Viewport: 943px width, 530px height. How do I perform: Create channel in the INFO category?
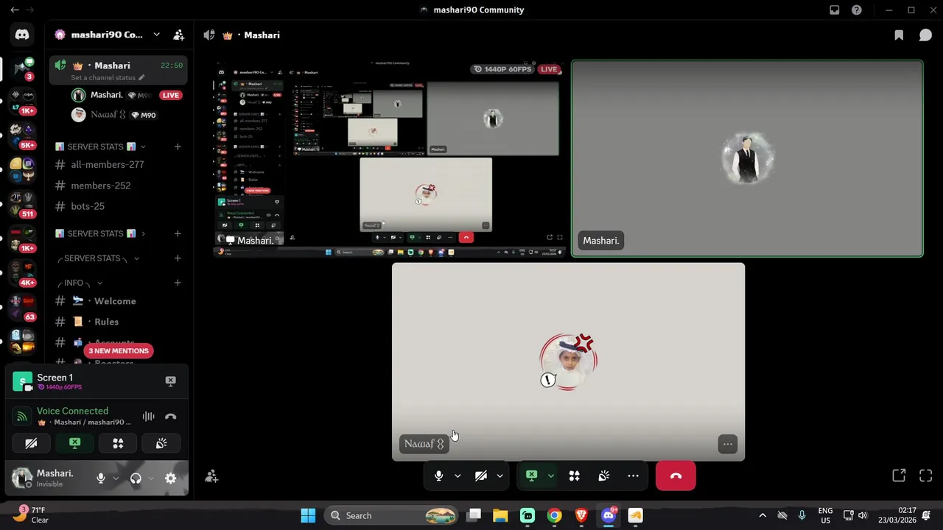(x=178, y=283)
